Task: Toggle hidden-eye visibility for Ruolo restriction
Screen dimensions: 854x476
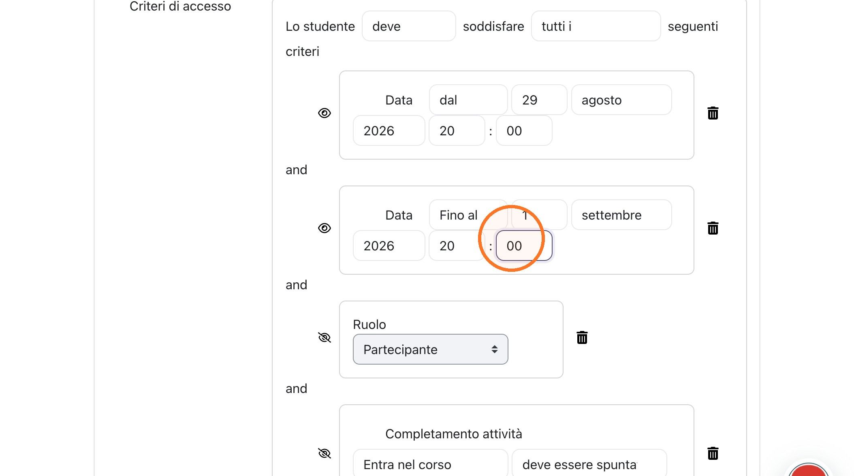Action: coord(325,337)
